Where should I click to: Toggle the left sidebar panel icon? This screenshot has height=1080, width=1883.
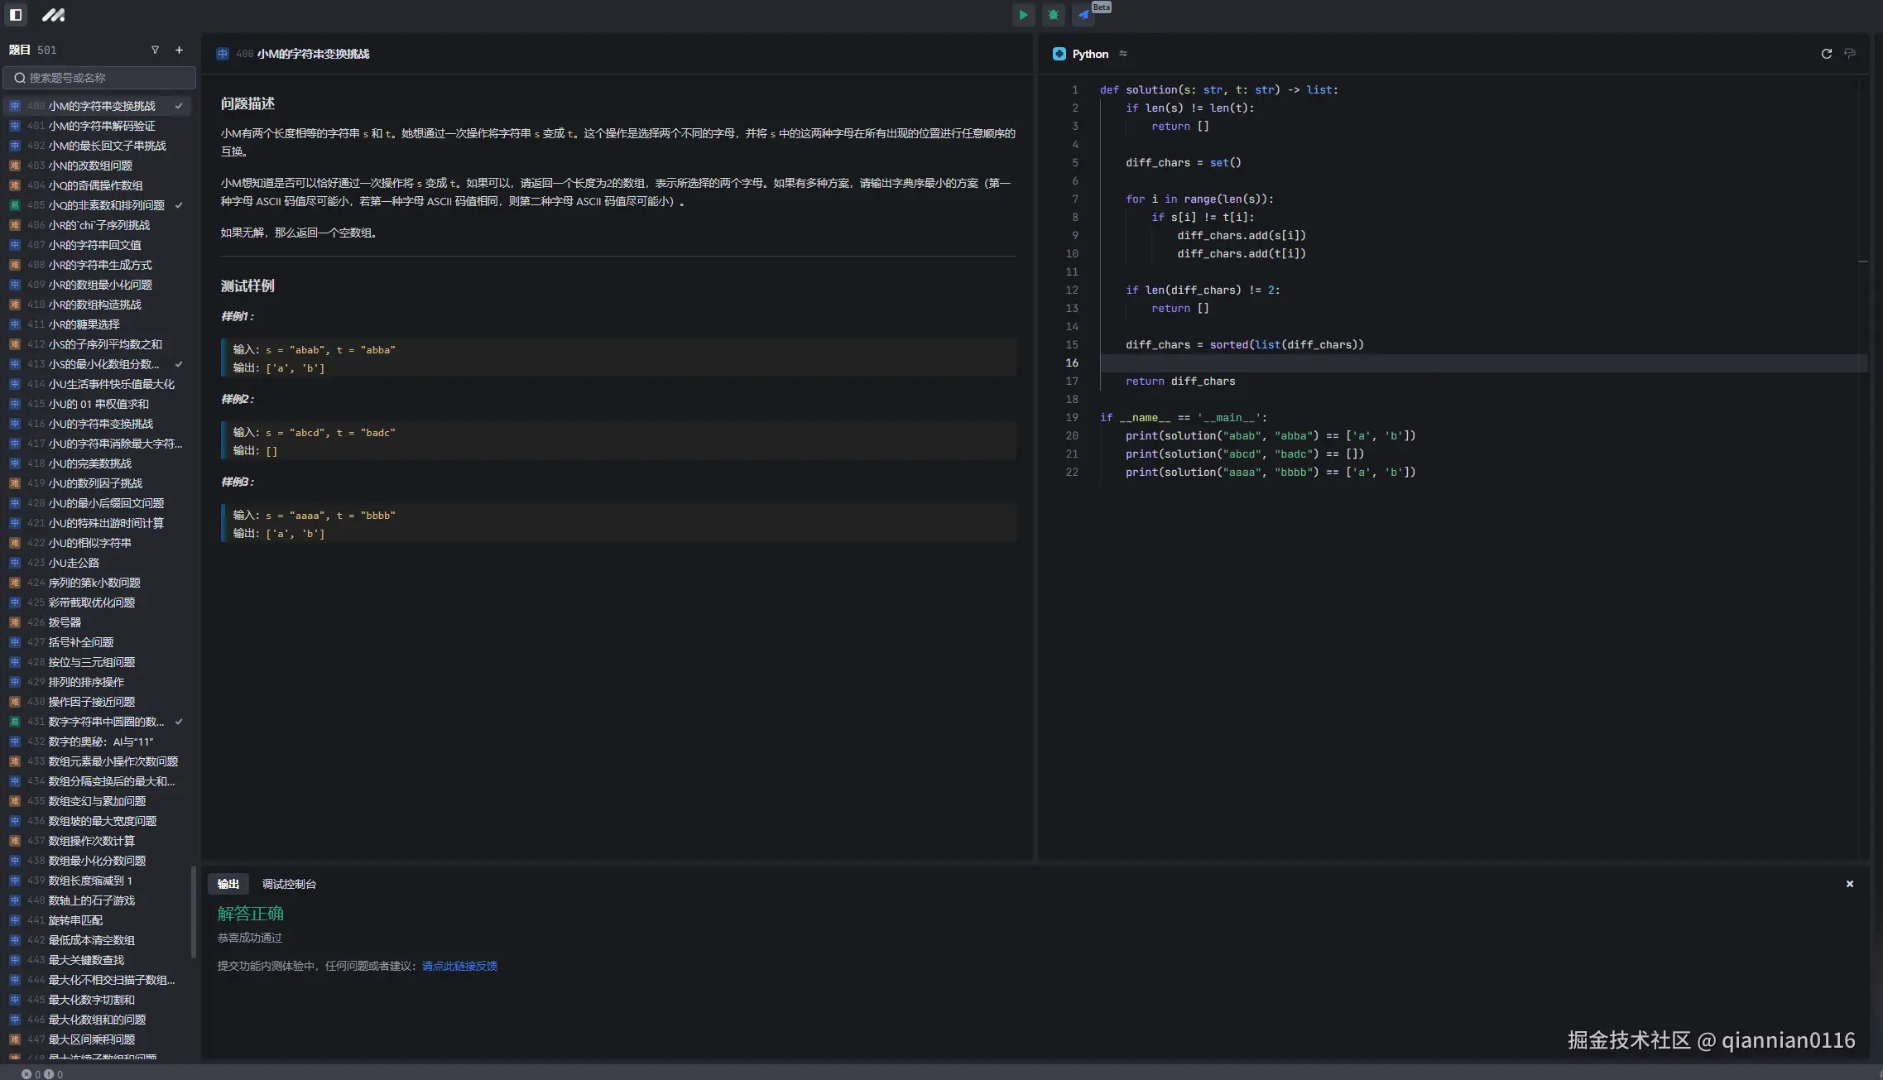pyautogui.click(x=16, y=15)
